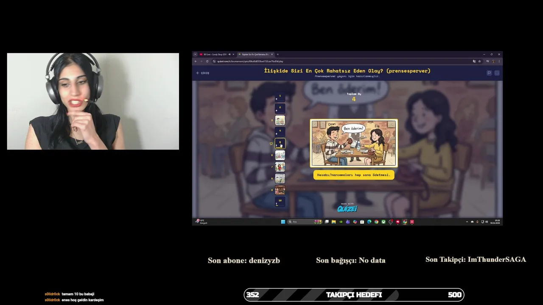Select ranking tile number 1
The width and height of the screenshot is (543, 305).
(280, 97)
